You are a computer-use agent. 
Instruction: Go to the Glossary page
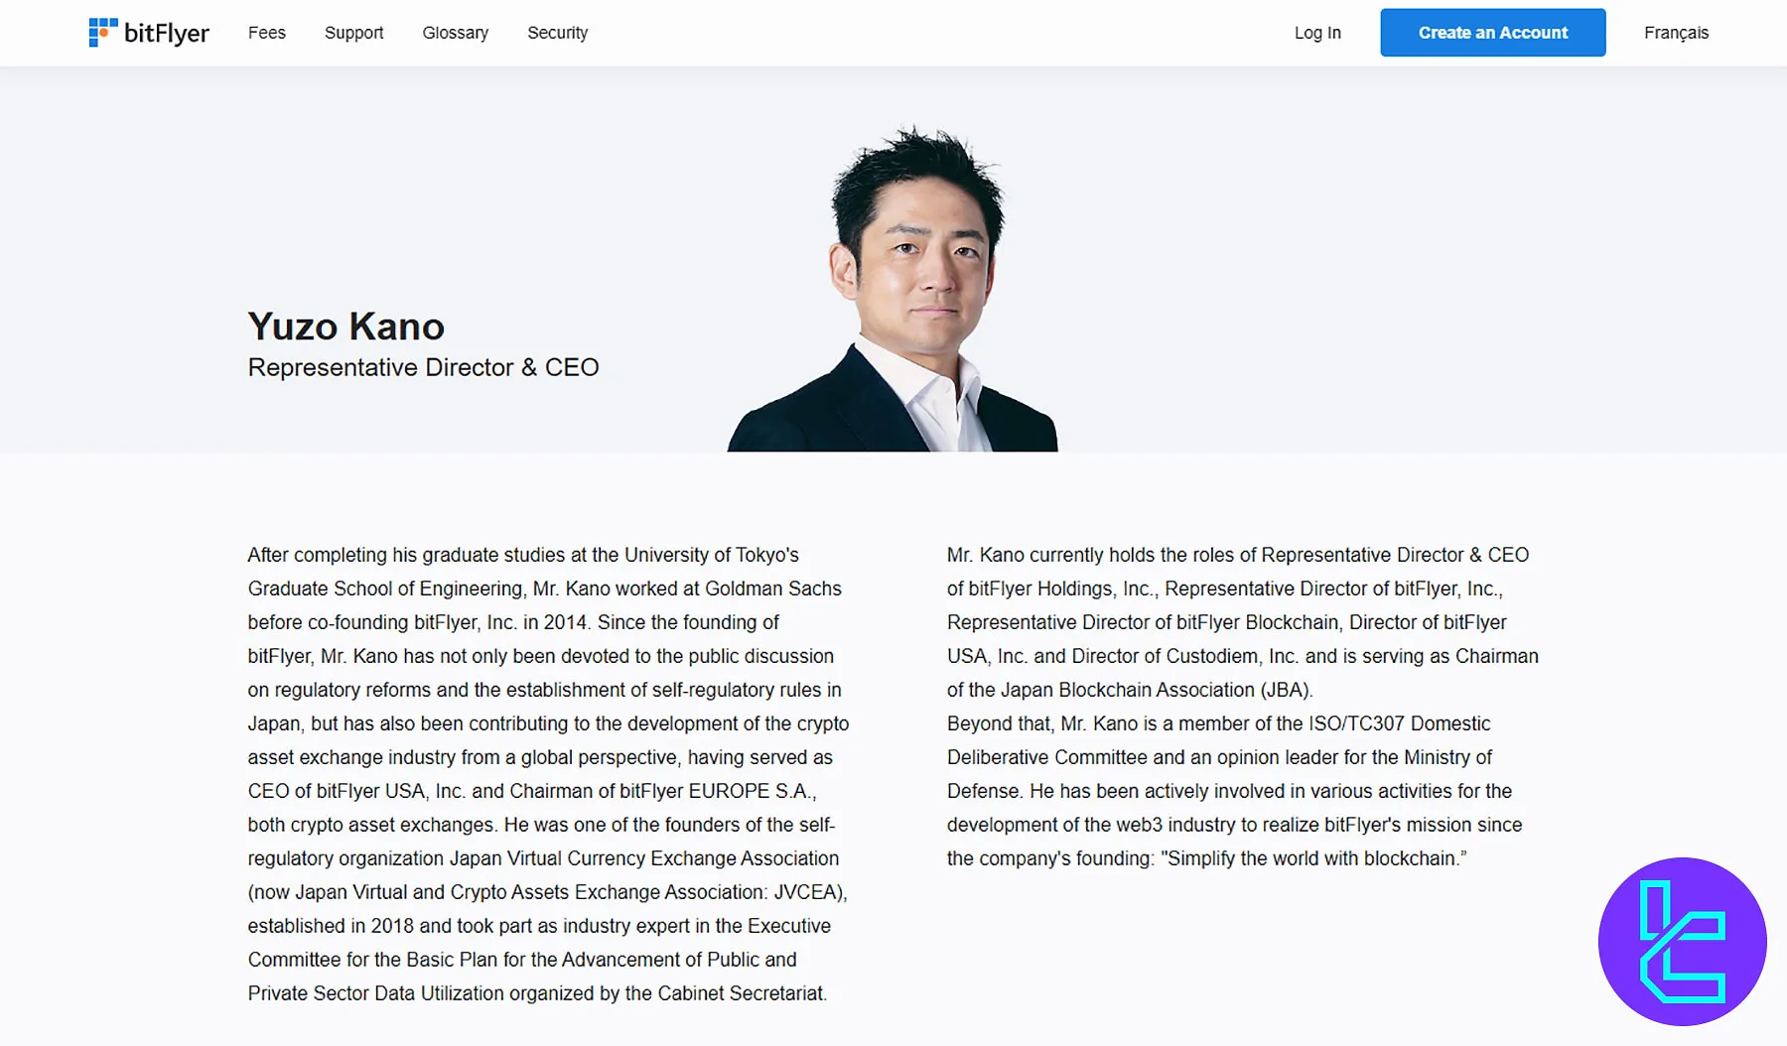pos(456,33)
